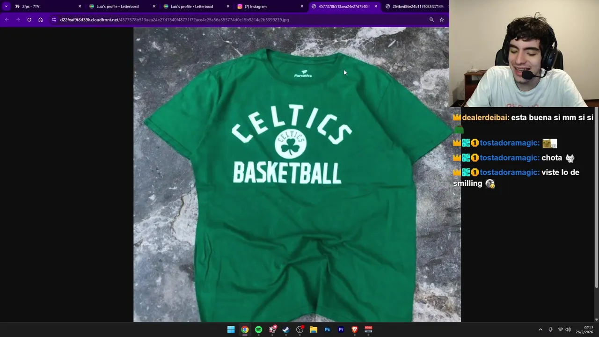Open Photoshop from the taskbar
The height and width of the screenshot is (337, 599).
point(327,330)
